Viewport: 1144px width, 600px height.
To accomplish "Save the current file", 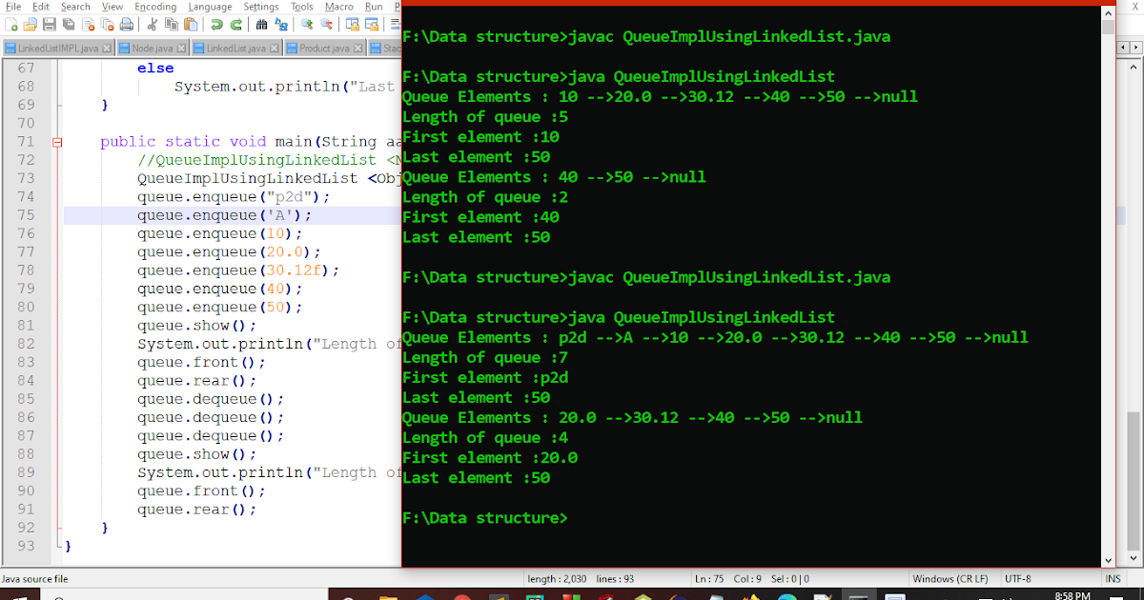I will click(x=50, y=26).
